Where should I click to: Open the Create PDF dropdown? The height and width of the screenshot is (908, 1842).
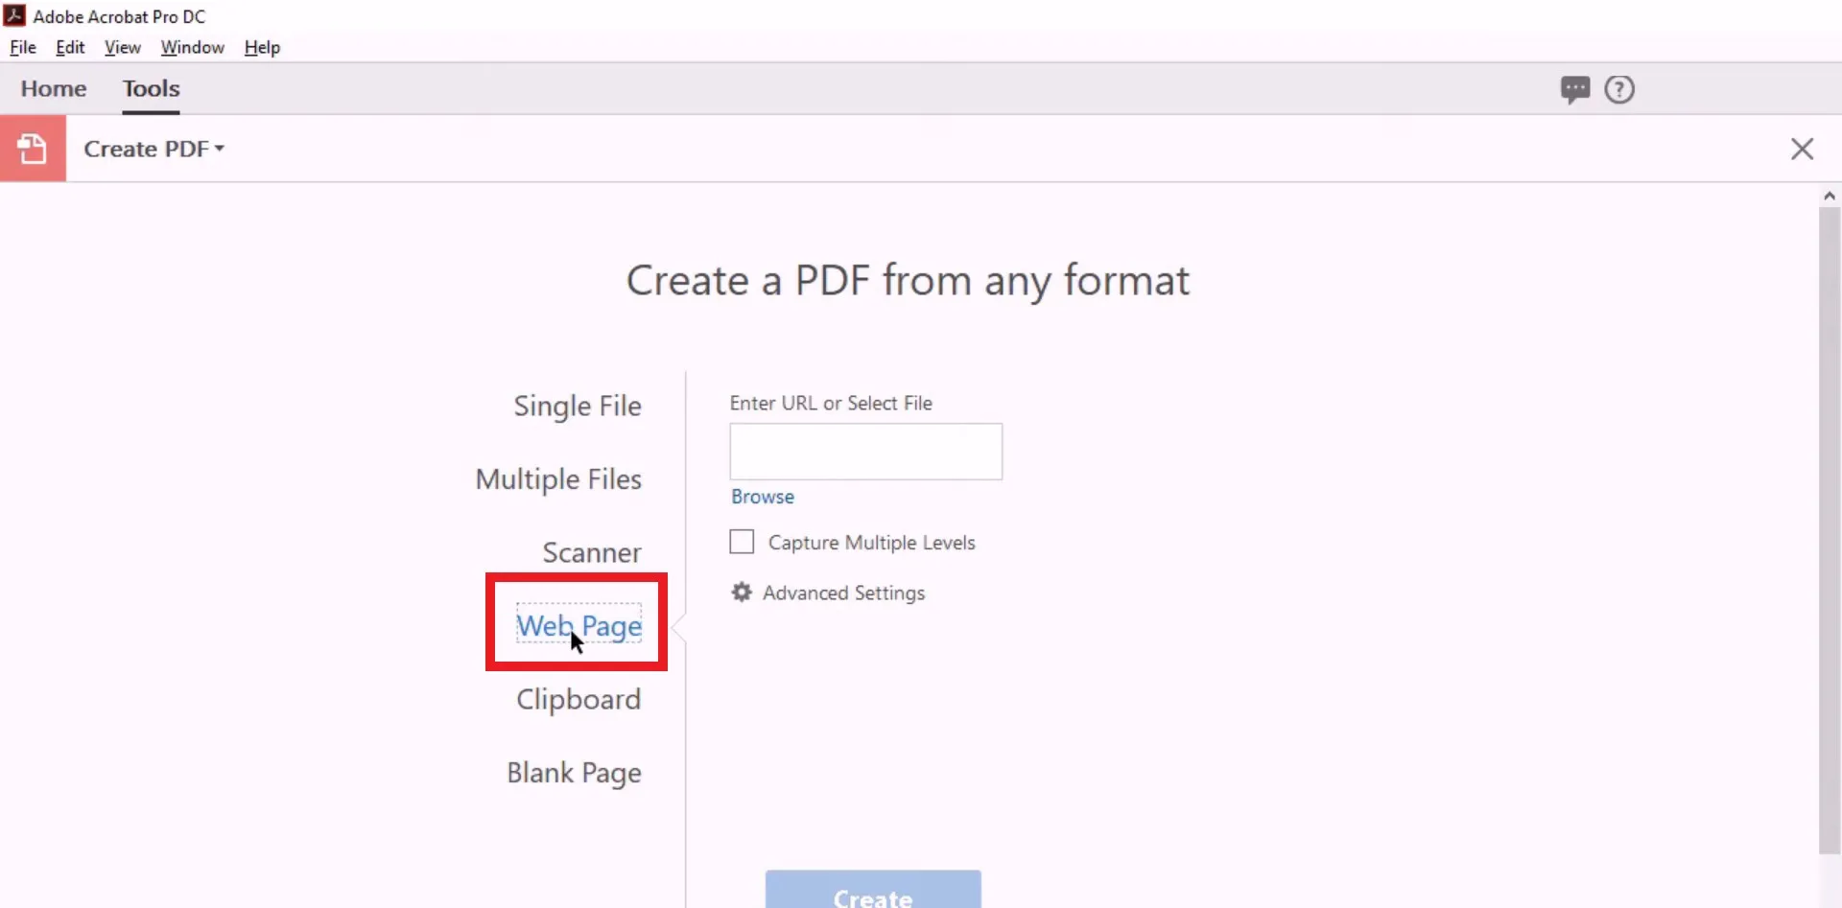(x=154, y=149)
